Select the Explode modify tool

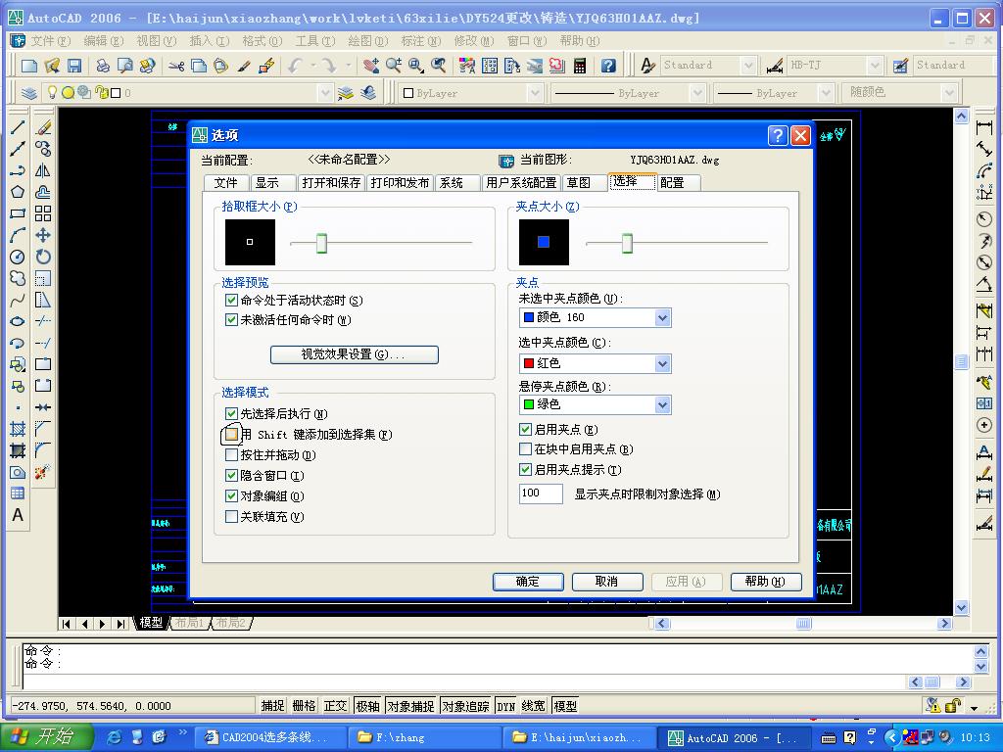pyautogui.click(x=43, y=473)
